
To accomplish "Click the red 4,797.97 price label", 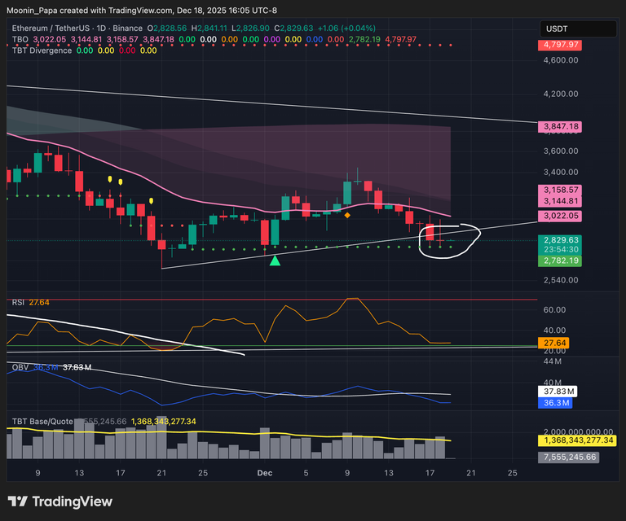I will (x=558, y=44).
